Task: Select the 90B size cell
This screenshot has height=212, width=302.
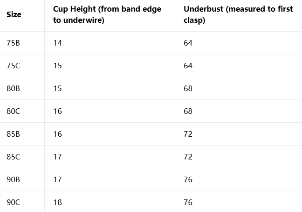Action: point(13,180)
